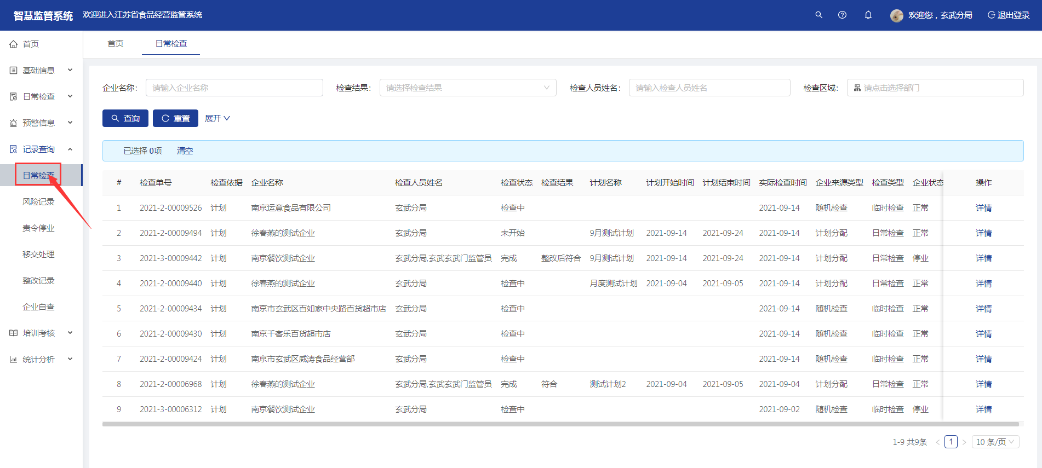The width and height of the screenshot is (1042, 468).
Task: Select 风险记录 in the sidebar
Action: 38,202
